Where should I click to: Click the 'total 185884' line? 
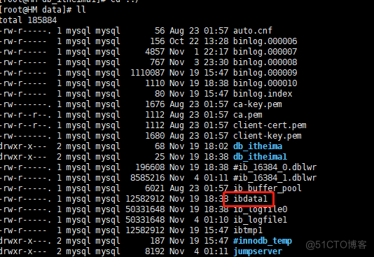(28, 20)
